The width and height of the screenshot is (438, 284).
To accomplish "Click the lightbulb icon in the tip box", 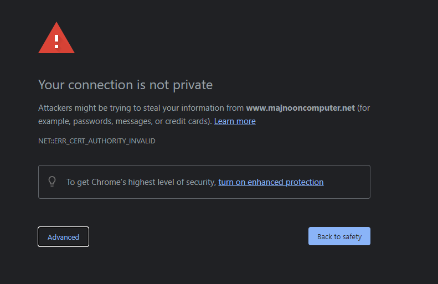I will click(52, 182).
